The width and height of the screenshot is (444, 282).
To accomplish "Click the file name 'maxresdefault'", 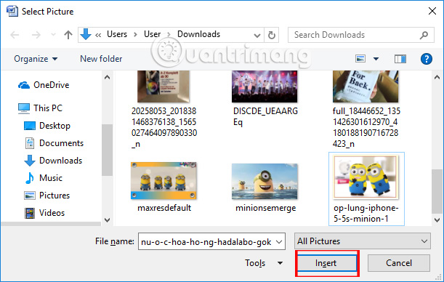I will click(x=164, y=208).
